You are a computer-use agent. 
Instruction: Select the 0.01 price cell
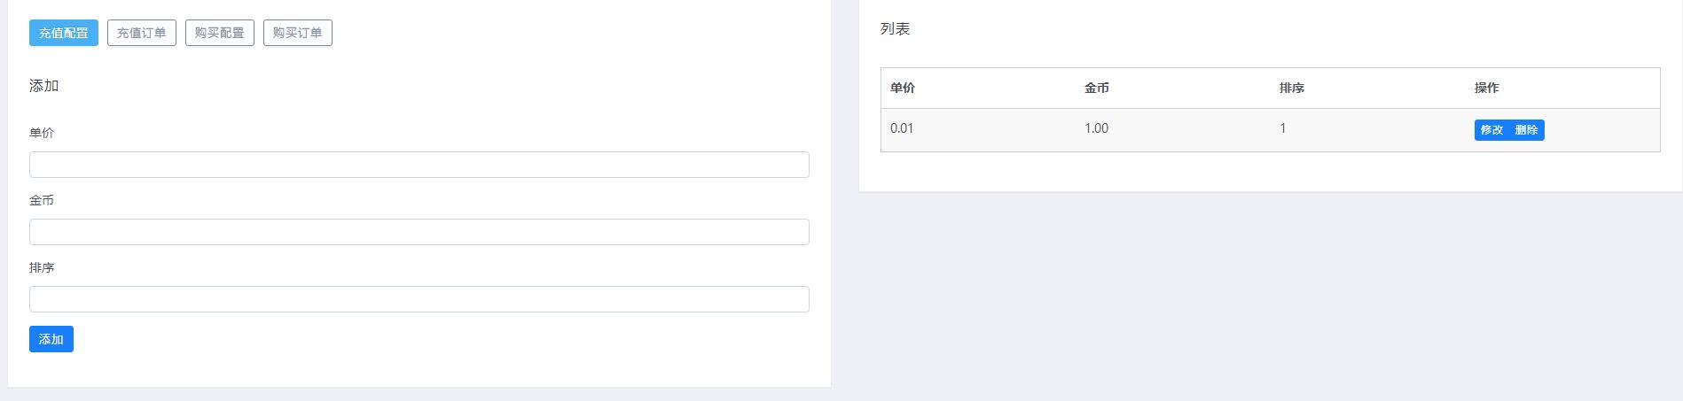click(x=902, y=128)
